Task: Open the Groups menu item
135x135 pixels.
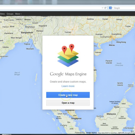Action: 10,14
